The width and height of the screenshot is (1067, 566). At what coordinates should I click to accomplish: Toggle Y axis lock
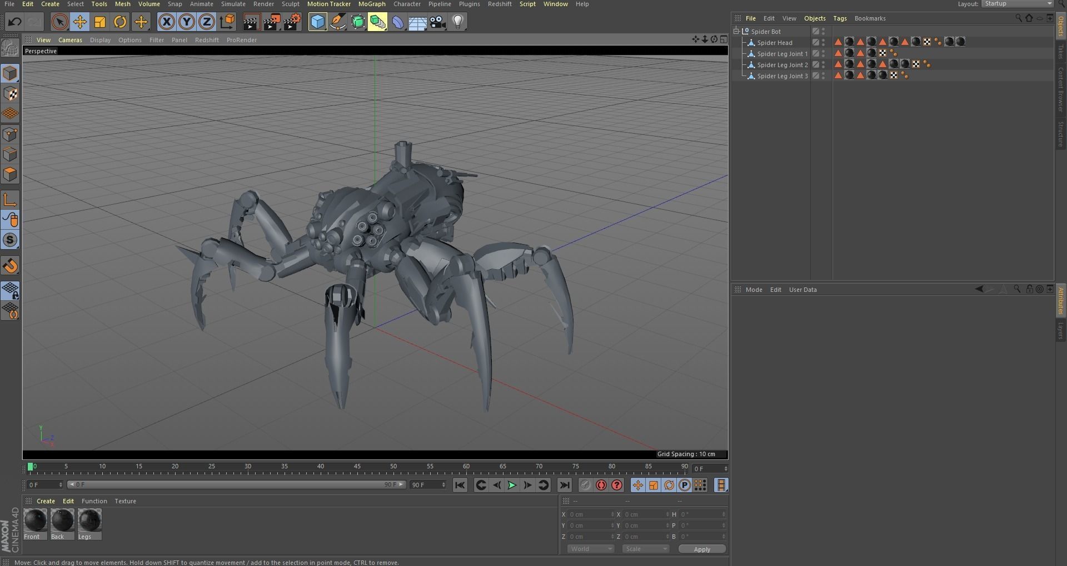[x=187, y=22]
